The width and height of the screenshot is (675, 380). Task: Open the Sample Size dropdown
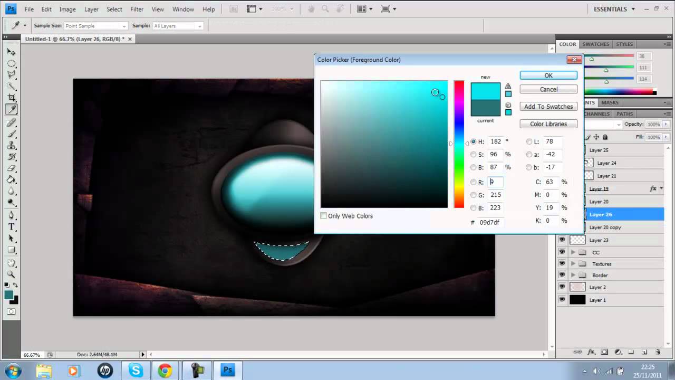95,26
